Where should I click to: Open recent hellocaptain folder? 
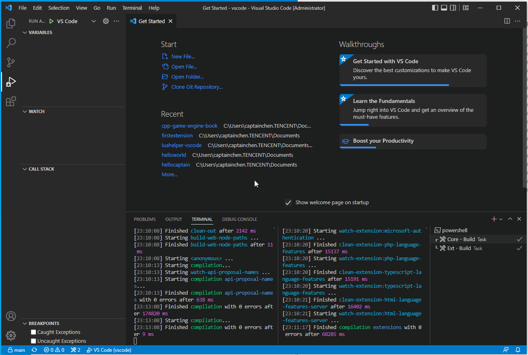[176, 165]
